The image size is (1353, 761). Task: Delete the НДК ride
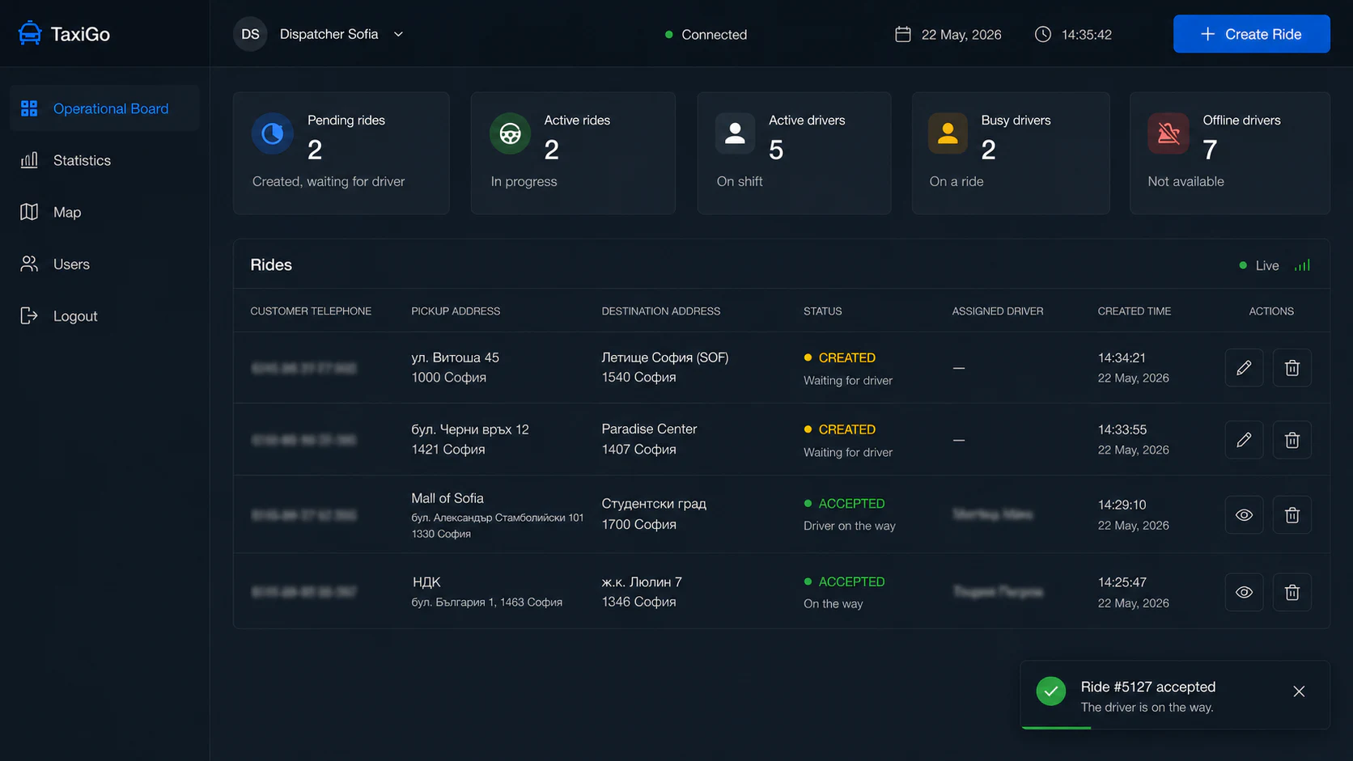coord(1292,593)
